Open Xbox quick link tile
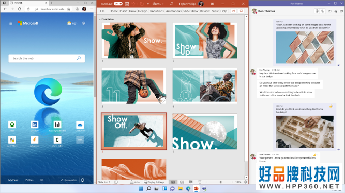This screenshot has height=193, width=345. pyautogui.click(x=12, y=126)
